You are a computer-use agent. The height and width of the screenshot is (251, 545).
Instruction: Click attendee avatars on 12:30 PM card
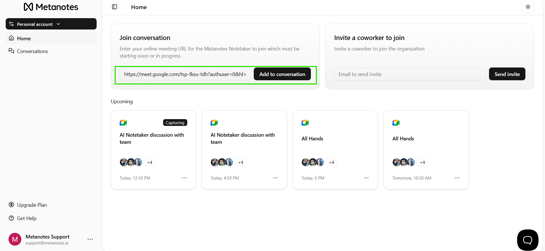tap(131, 162)
